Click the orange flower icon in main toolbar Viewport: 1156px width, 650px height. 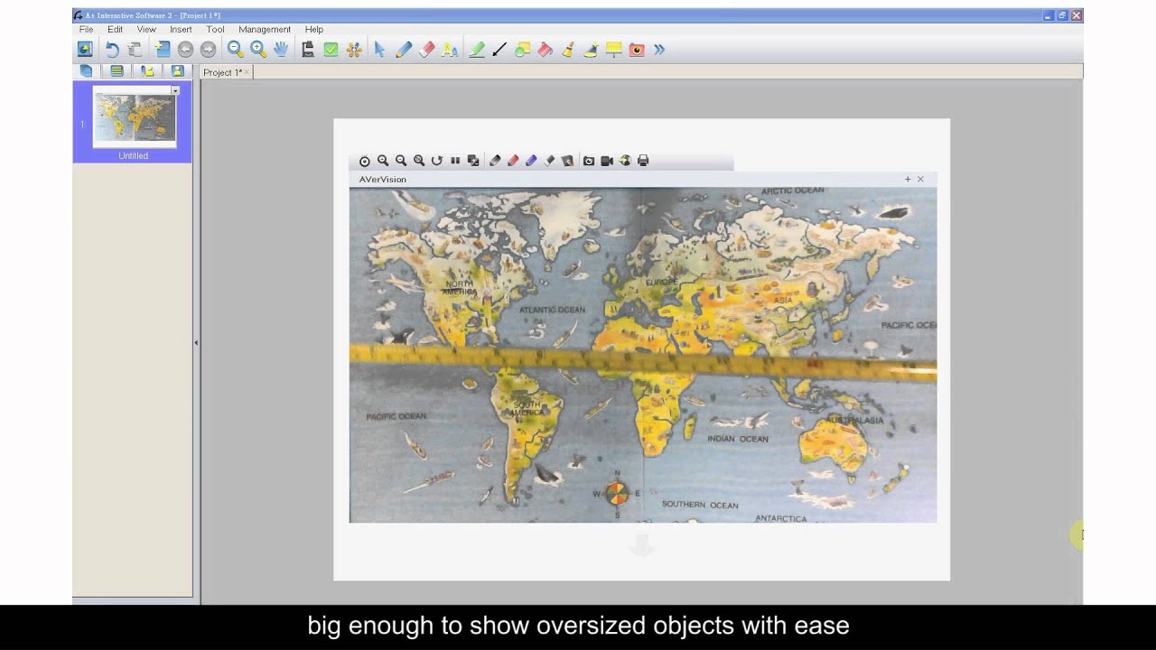tap(354, 50)
